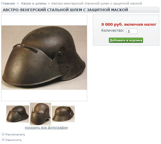Click the Количество label

coord(113,31)
